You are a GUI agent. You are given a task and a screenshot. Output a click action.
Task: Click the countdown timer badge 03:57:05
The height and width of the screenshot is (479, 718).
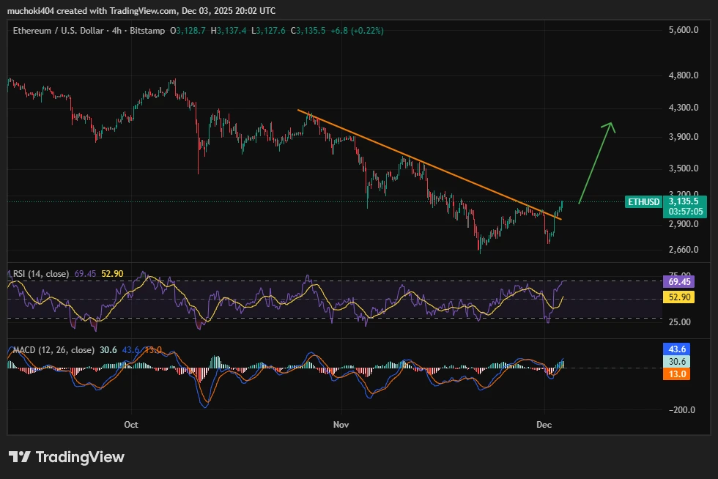[x=686, y=212]
